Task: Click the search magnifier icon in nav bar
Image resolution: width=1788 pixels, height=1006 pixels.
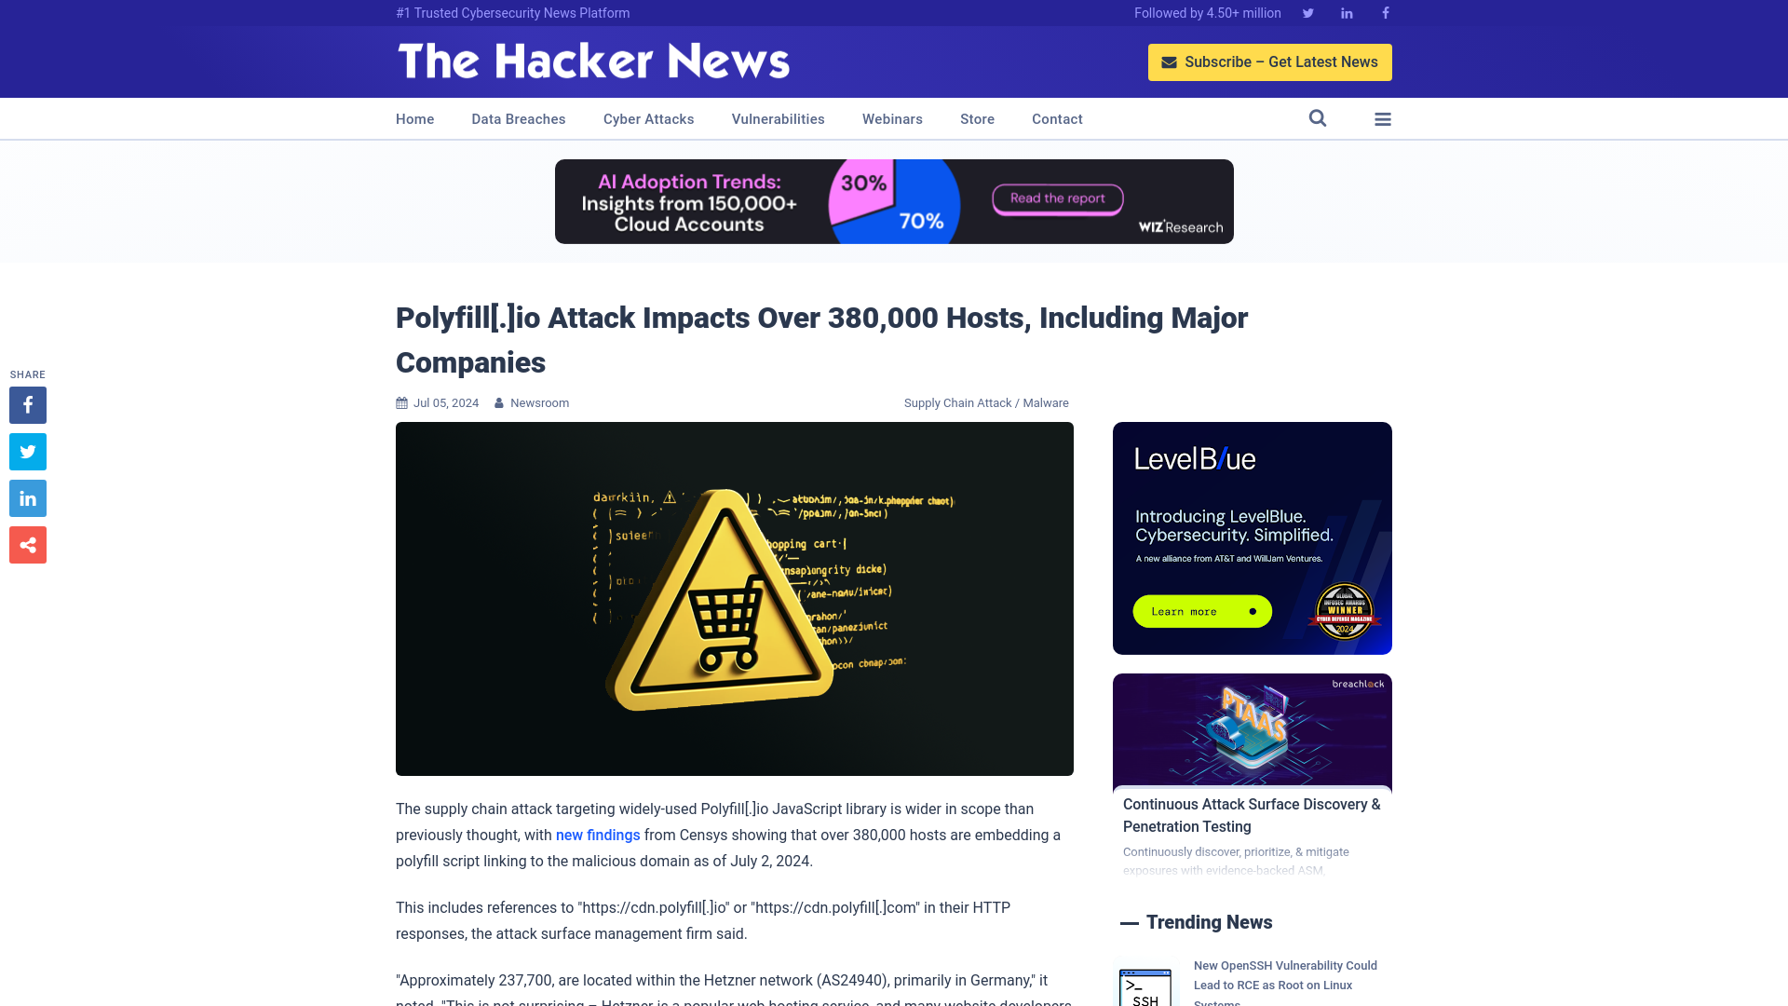Action: coord(1318,118)
